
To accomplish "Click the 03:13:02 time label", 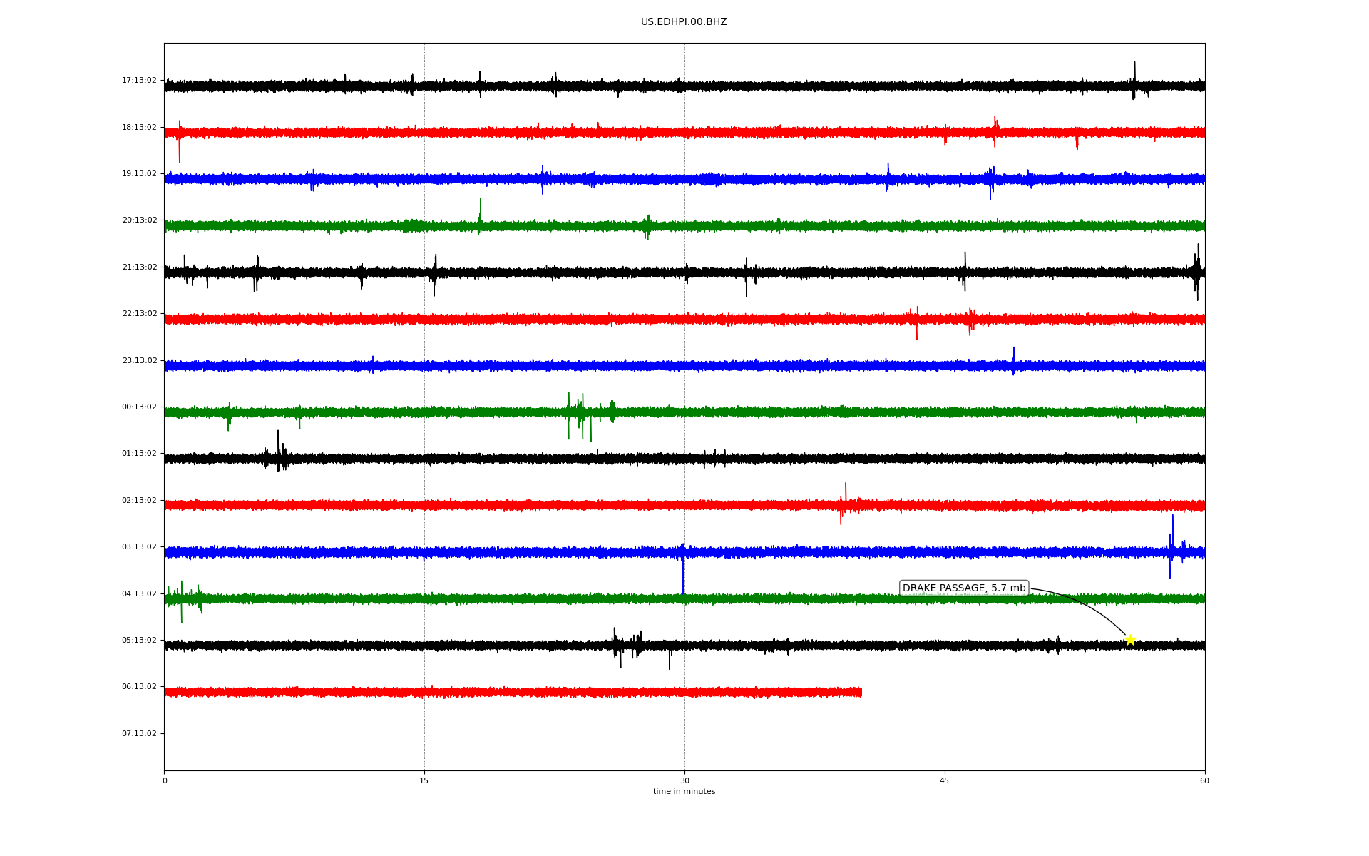I will point(139,547).
